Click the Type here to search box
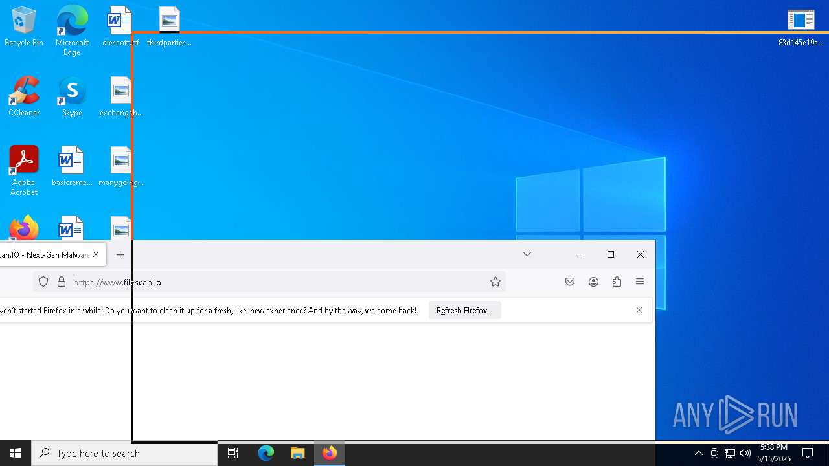The width and height of the screenshot is (829, 466). [124, 453]
